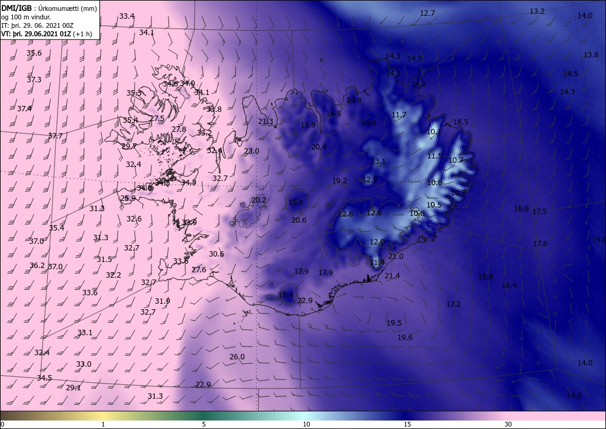Click the 13.2 value at the top

[537, 12]
